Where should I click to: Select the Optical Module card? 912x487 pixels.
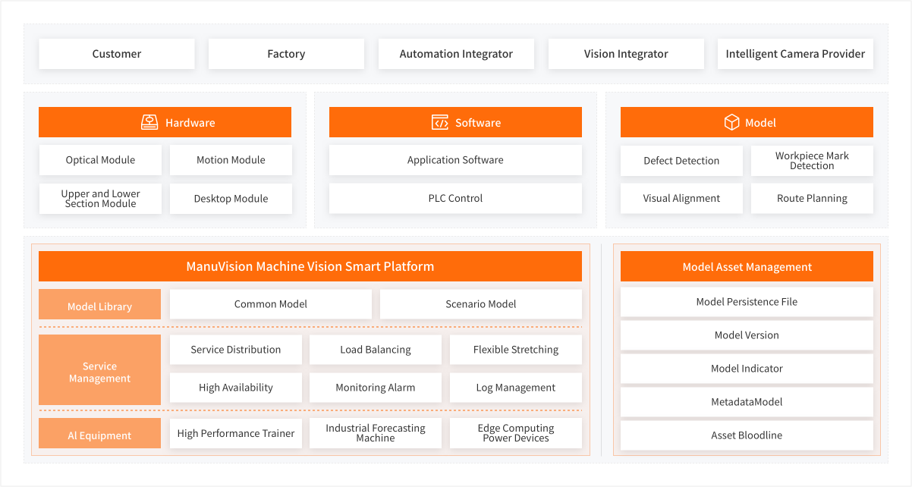100,160
